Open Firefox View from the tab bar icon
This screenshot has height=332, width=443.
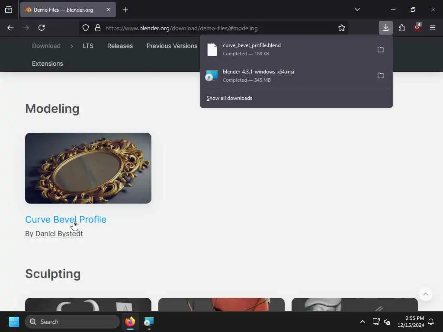[x=9, y=10]
